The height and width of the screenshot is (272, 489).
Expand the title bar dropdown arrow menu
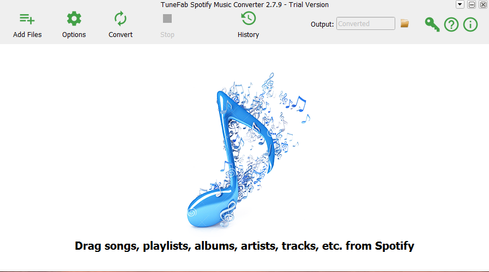point(460,4)
